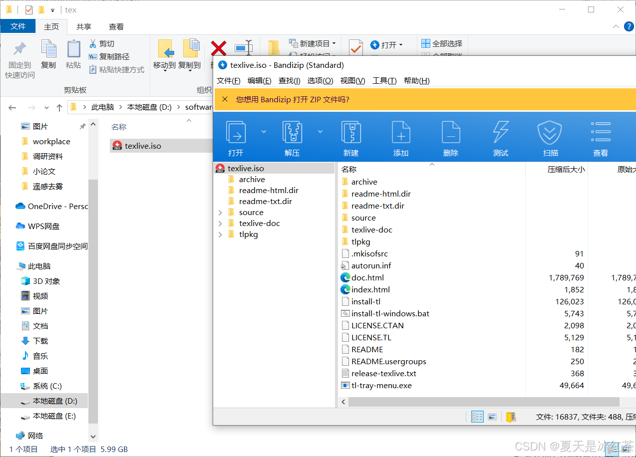Image resolution: width=636 pixels, height=457 pixels.
Task: Click the Explorer ribbon 粘贴 paste icon
Action: [x=73, y=48]
